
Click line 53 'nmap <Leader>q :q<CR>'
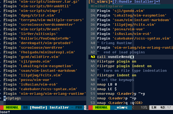coord(120,103)
